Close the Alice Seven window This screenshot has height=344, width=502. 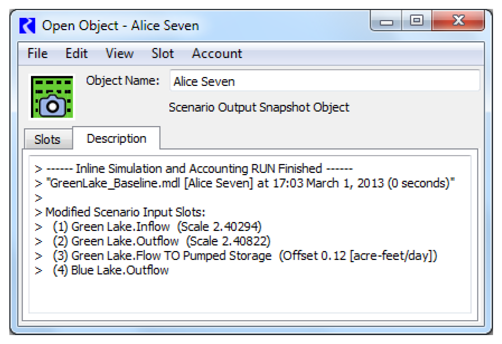pyautogui.click(x=458, y=20)
